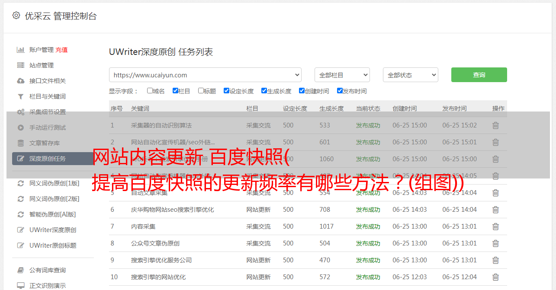
Task: Click the settings gear icon beside 优采云 title
Action: pos(16,16)
